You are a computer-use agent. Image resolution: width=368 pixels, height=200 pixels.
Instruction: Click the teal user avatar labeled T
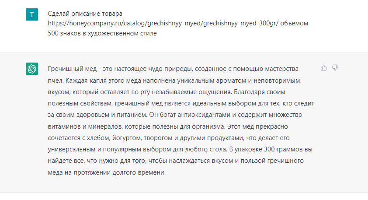click(32, 14)
